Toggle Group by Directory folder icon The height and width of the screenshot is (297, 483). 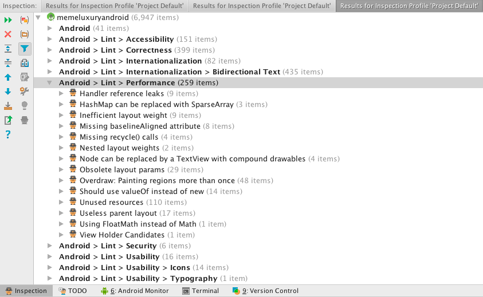point(24,34)
